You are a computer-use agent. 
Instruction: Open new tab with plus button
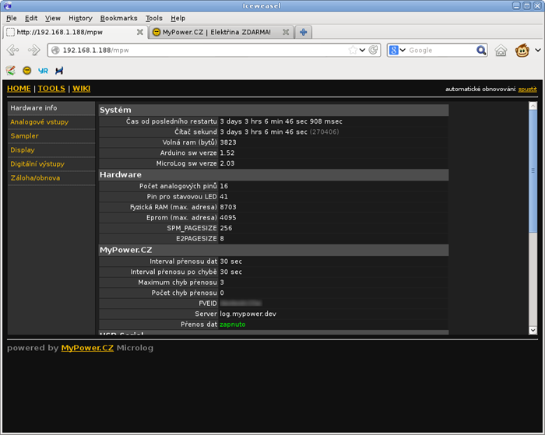(x=304, y=33)
